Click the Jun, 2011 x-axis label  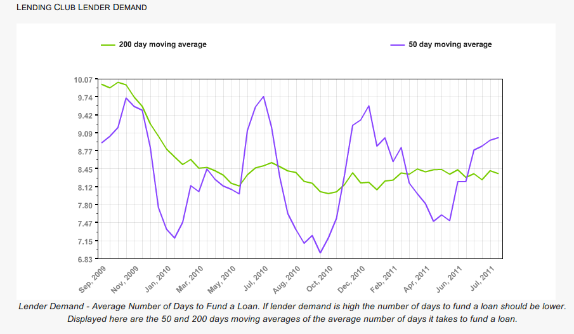pos(449,279)
